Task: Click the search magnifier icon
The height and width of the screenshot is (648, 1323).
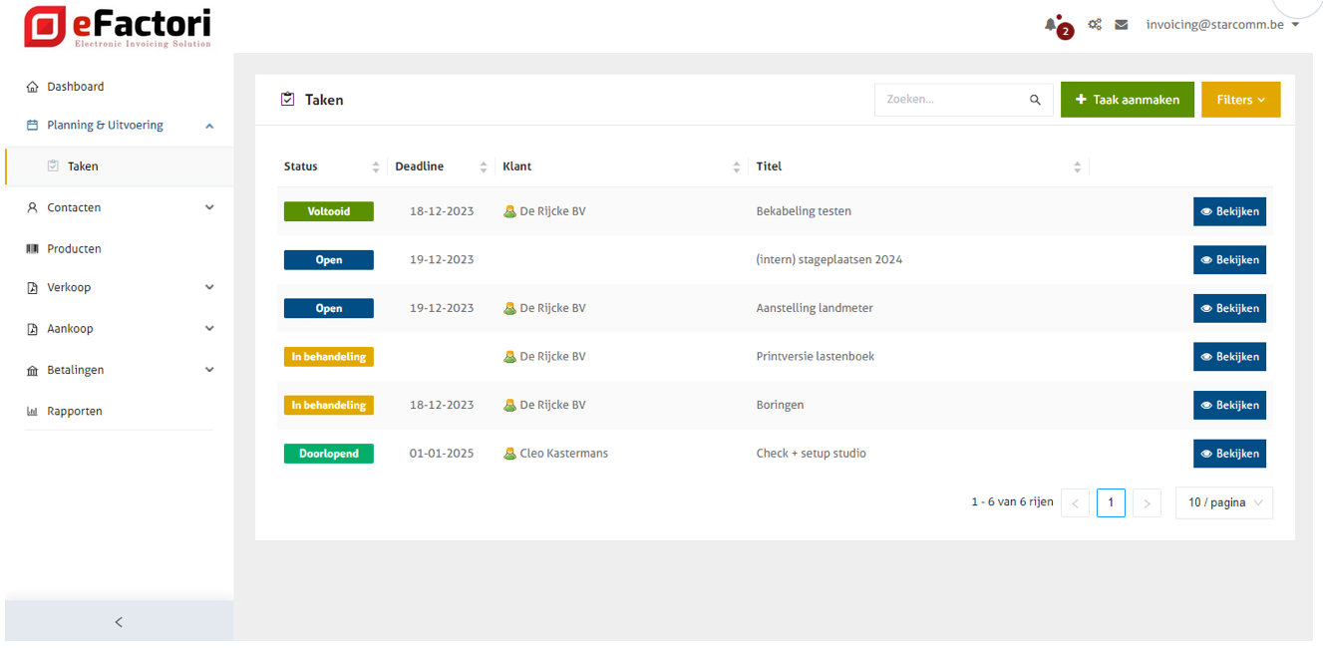Action: click(1035, 100)
